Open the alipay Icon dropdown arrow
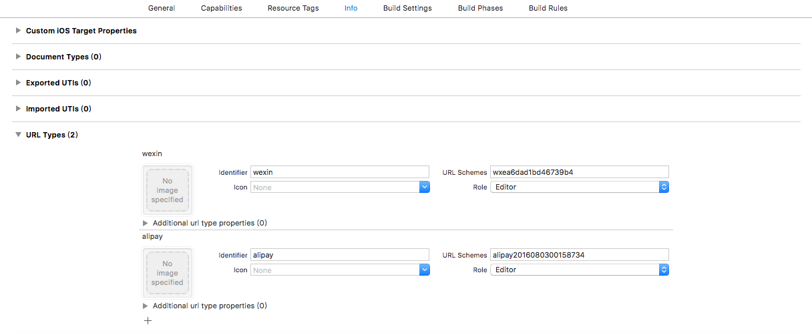The width and height of the screenshot is (812, 333). pyautogui.click(x=425, y=270)
